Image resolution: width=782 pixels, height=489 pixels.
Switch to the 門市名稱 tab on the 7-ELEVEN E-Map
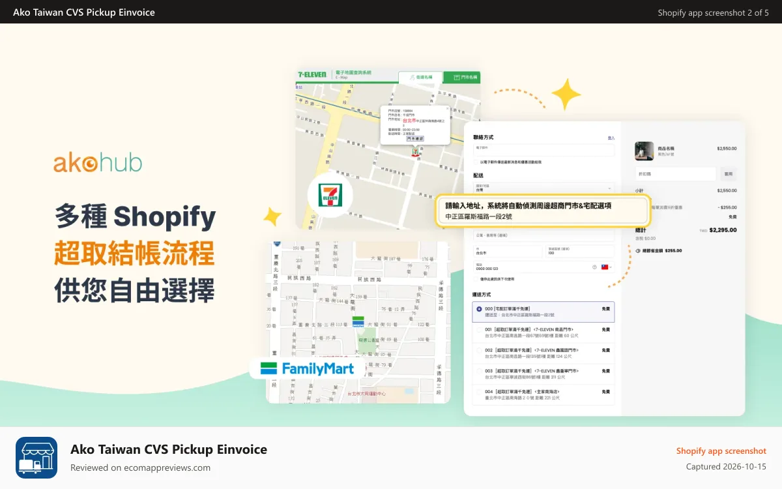coord(461,77)
